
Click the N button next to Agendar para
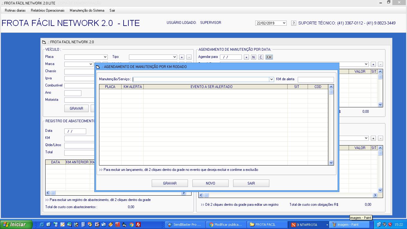click(254, 57)
